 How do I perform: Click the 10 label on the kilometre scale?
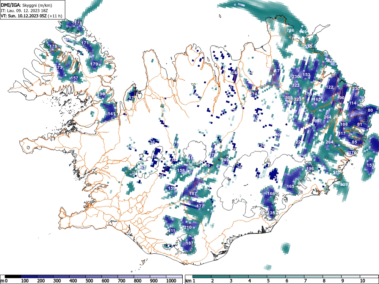click(362, 281)
